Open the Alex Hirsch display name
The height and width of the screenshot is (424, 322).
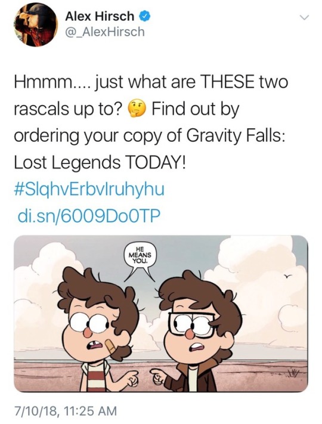(x=100, y=16)
